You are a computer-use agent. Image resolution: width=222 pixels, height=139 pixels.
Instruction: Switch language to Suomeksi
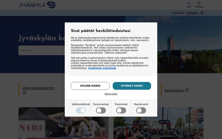tap(178, 13)
